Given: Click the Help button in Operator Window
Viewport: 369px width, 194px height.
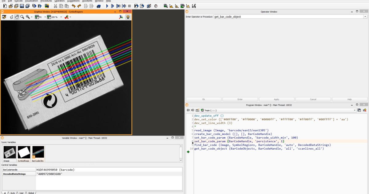Looking at the screenshot, I should [x=350, y=99].
